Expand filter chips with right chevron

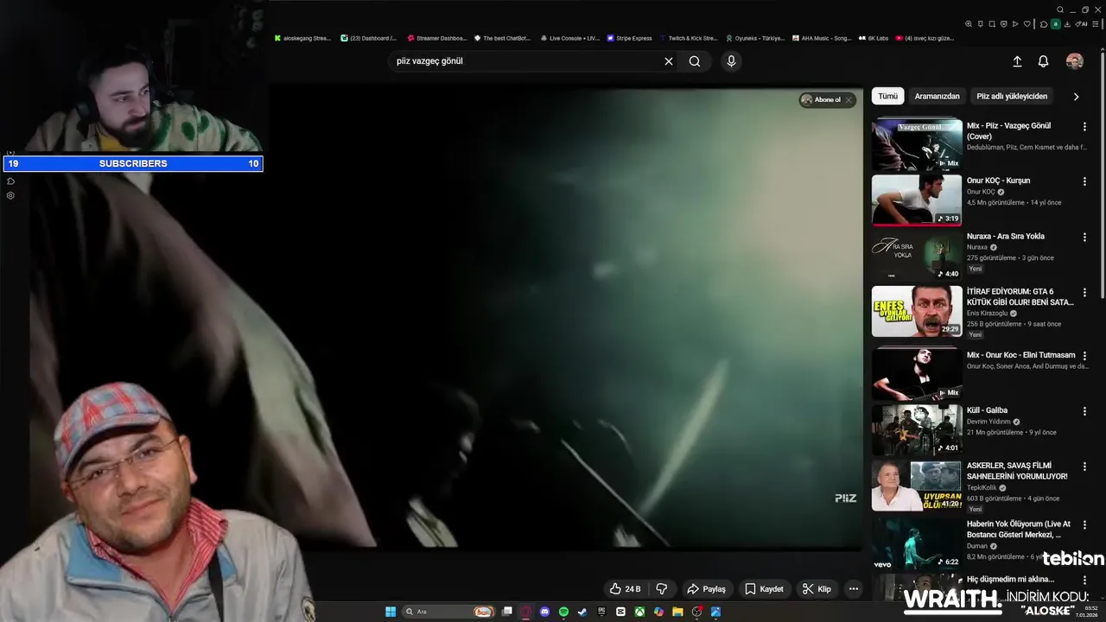pyautogui.click(x=1076, y=97)
